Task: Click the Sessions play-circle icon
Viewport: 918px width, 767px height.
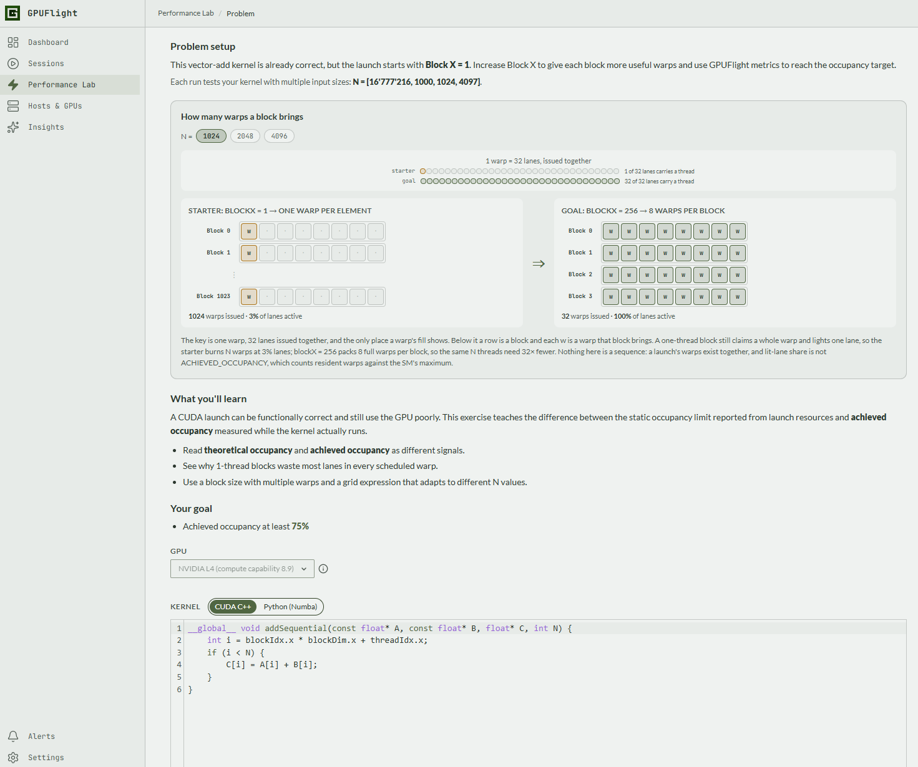Action: [x=13, y=64]
